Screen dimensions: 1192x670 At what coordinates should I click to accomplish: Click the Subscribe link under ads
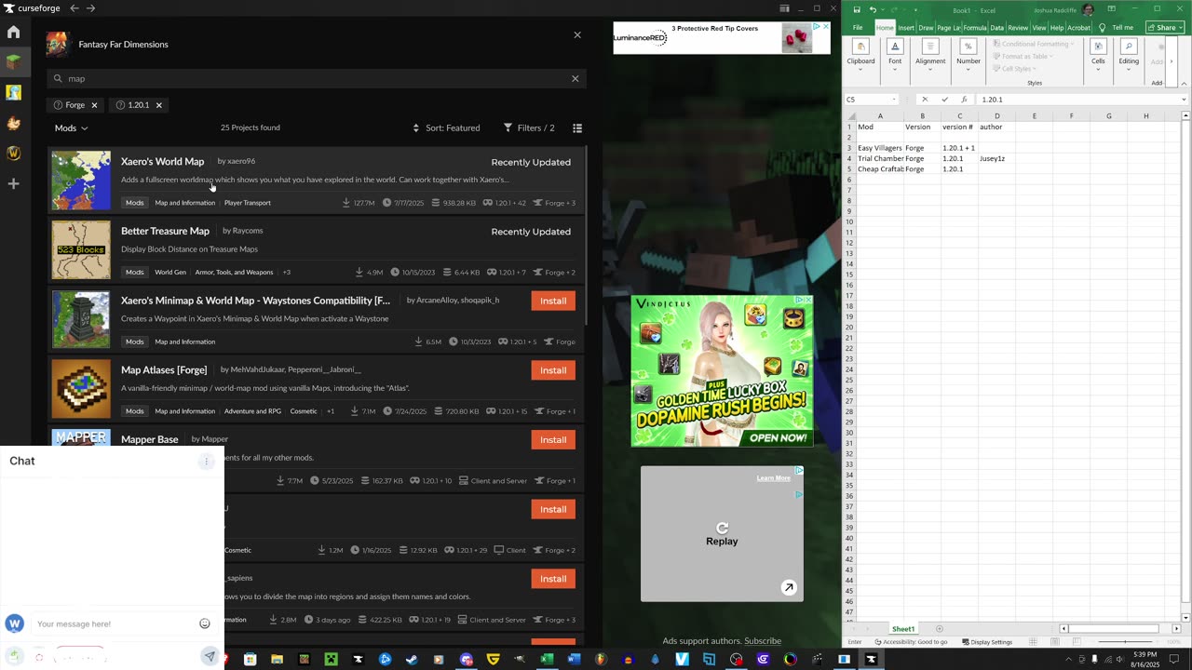[x=763, y=641]
